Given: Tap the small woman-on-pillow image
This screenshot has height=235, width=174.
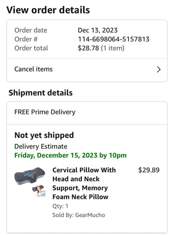Looking at the screenshot, I should pyautogui.click(x=39, y=191).
